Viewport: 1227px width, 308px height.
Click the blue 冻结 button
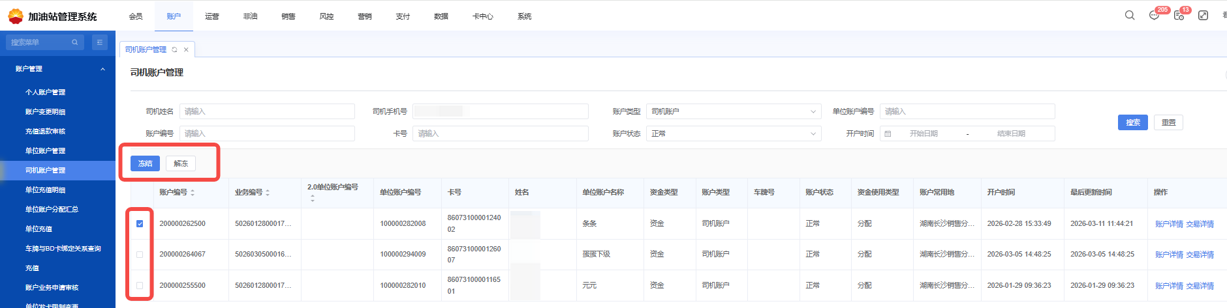[145, 163]
